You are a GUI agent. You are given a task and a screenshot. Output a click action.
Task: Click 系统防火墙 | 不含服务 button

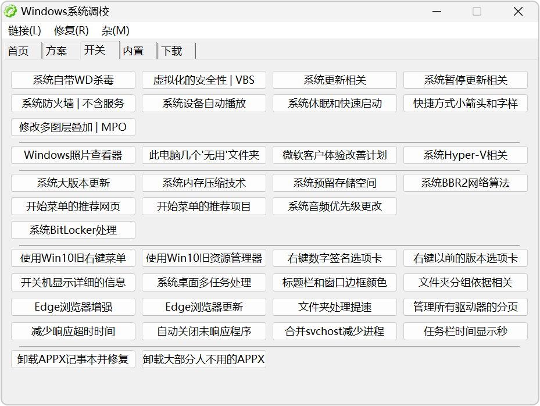73,104
